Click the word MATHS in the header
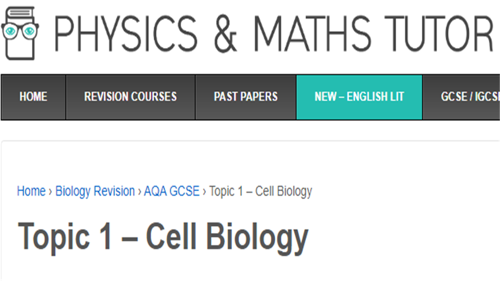The width and height of the screenshot is (500, 281). point(316,33)
